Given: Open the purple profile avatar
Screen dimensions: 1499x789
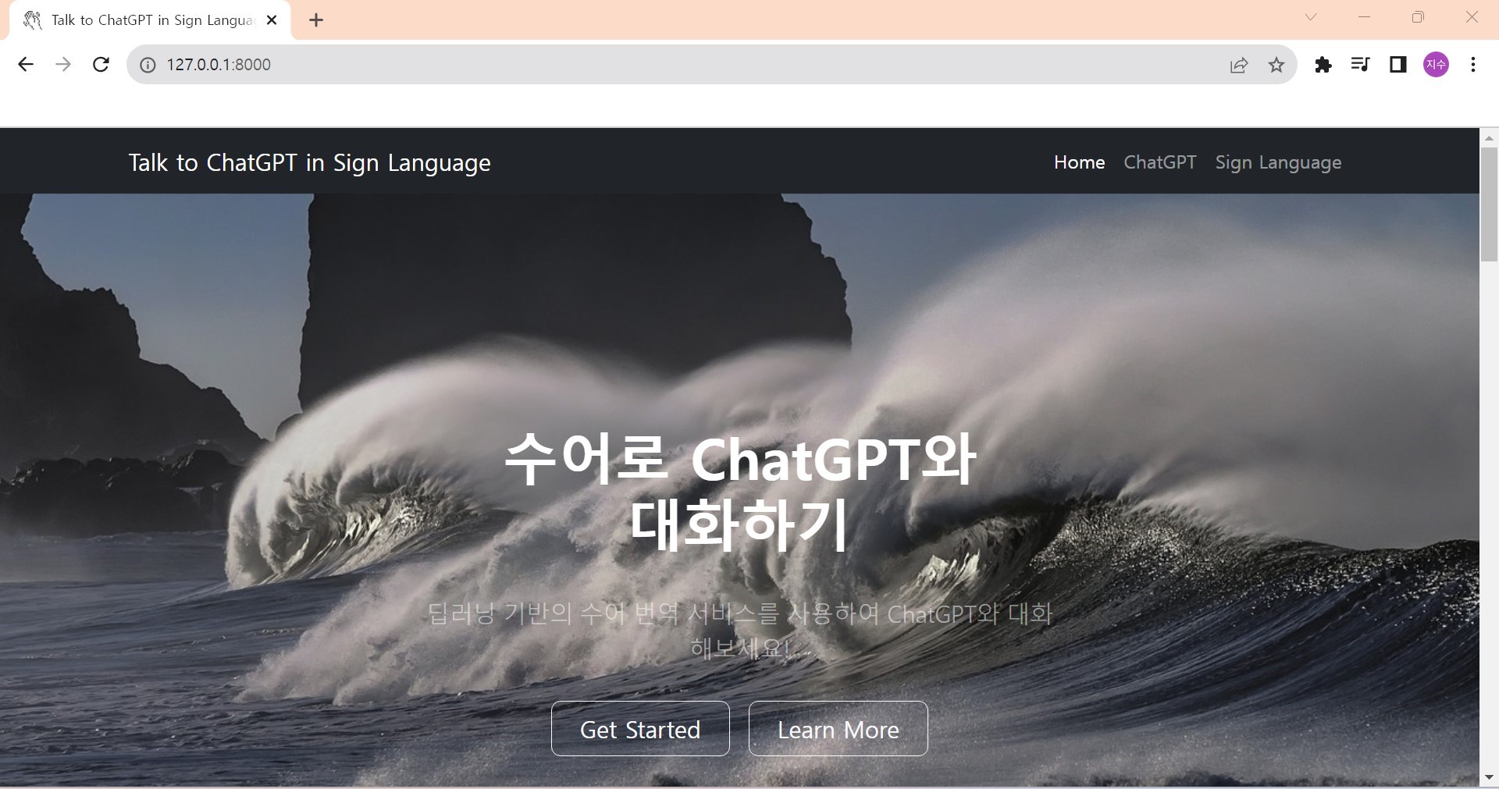Looking at the screenshot, I should [1436, 65].
